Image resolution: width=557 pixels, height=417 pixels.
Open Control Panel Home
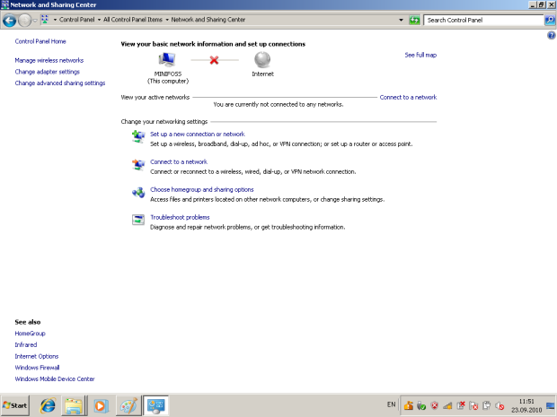(40, 41)
